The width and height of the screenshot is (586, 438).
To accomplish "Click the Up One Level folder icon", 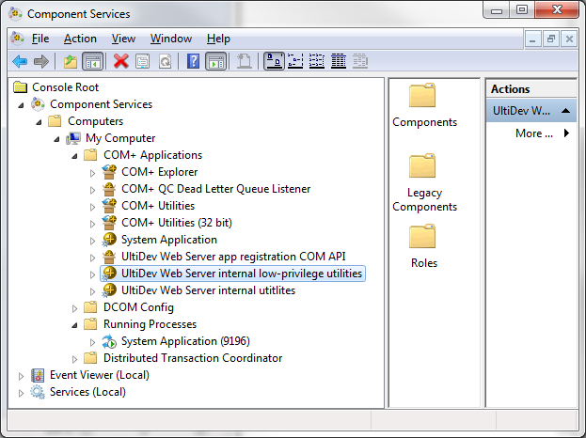I will (71, 61).
